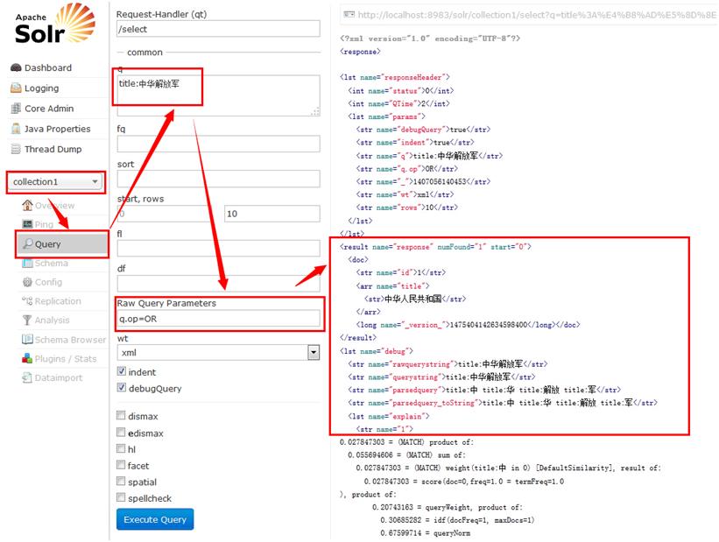Enable the spatial checkbox
This screenshot has width=719, height=542.
121,481
